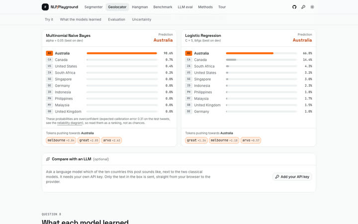Click Australia 66.8% probability bar
The image size is (358, 224).
[x=262, y=53]
